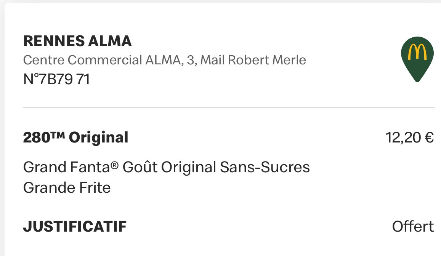
Task: Click the Goût Original flavor text
Action: (169, 167)
